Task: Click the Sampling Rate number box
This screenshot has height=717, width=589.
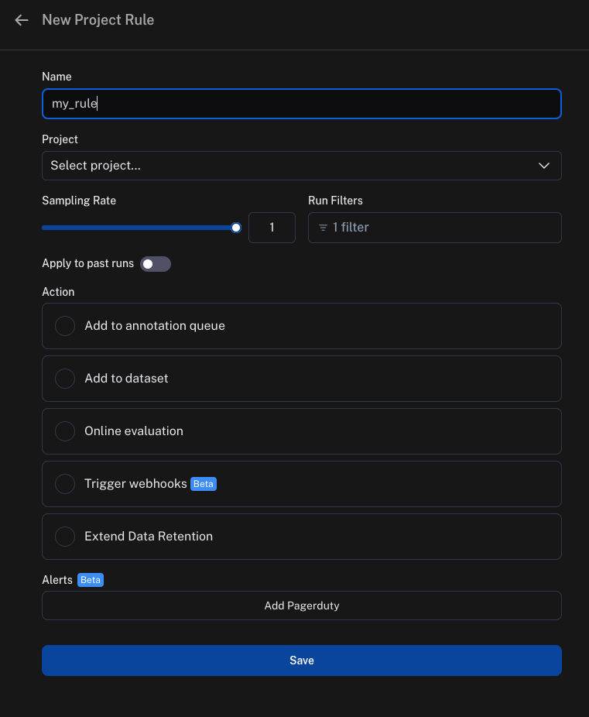Action: [x=272, y=228]
